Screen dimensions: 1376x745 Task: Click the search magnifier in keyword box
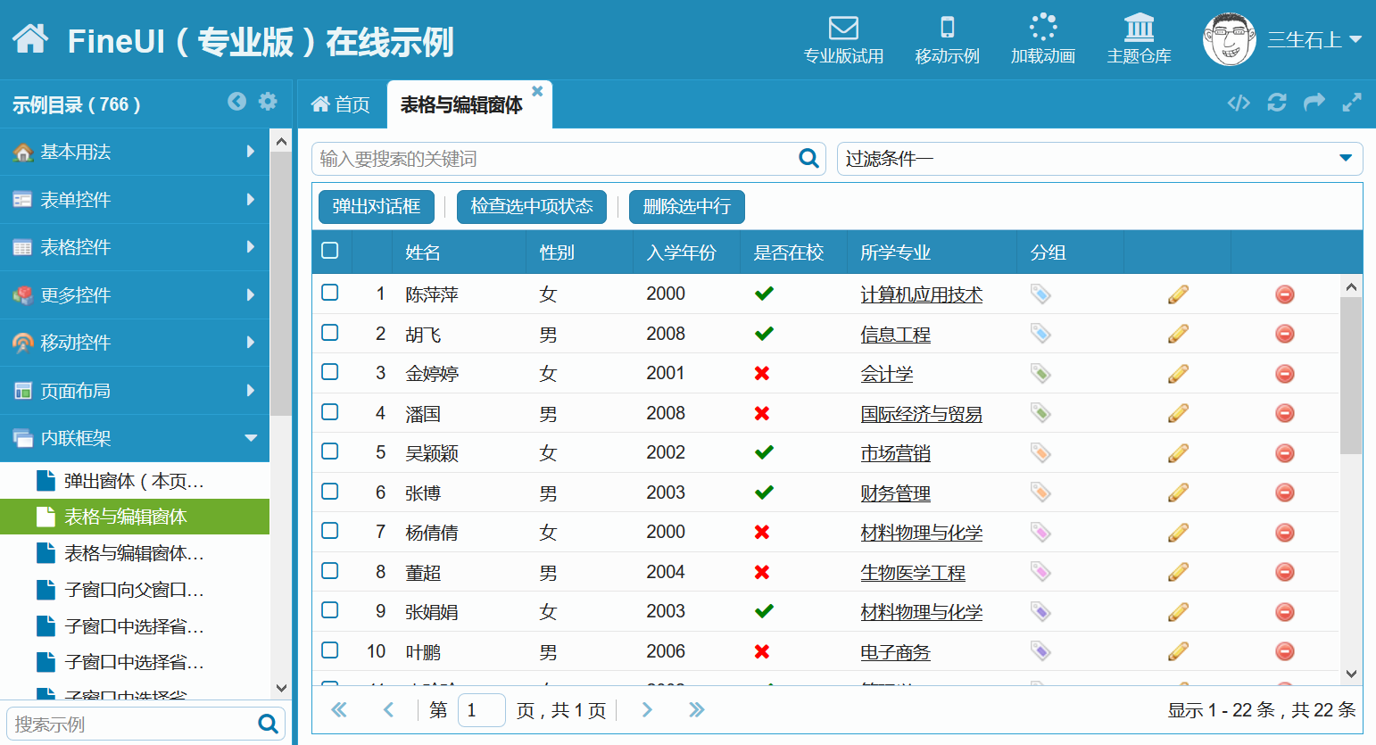(808, 159)
